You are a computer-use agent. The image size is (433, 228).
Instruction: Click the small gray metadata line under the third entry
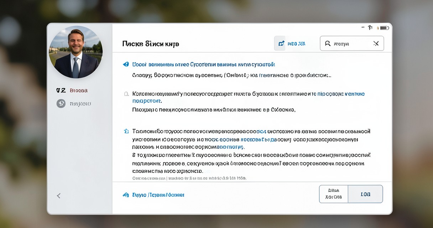(189, 178)
